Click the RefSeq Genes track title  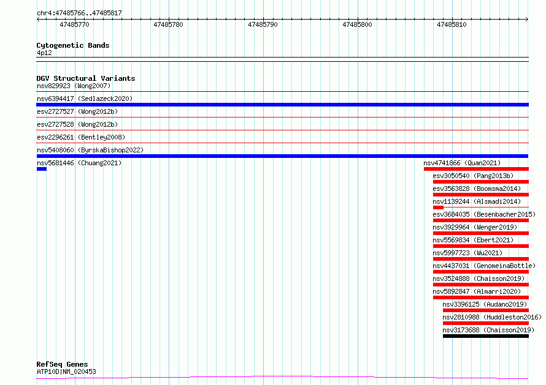[x=62, y=364]
